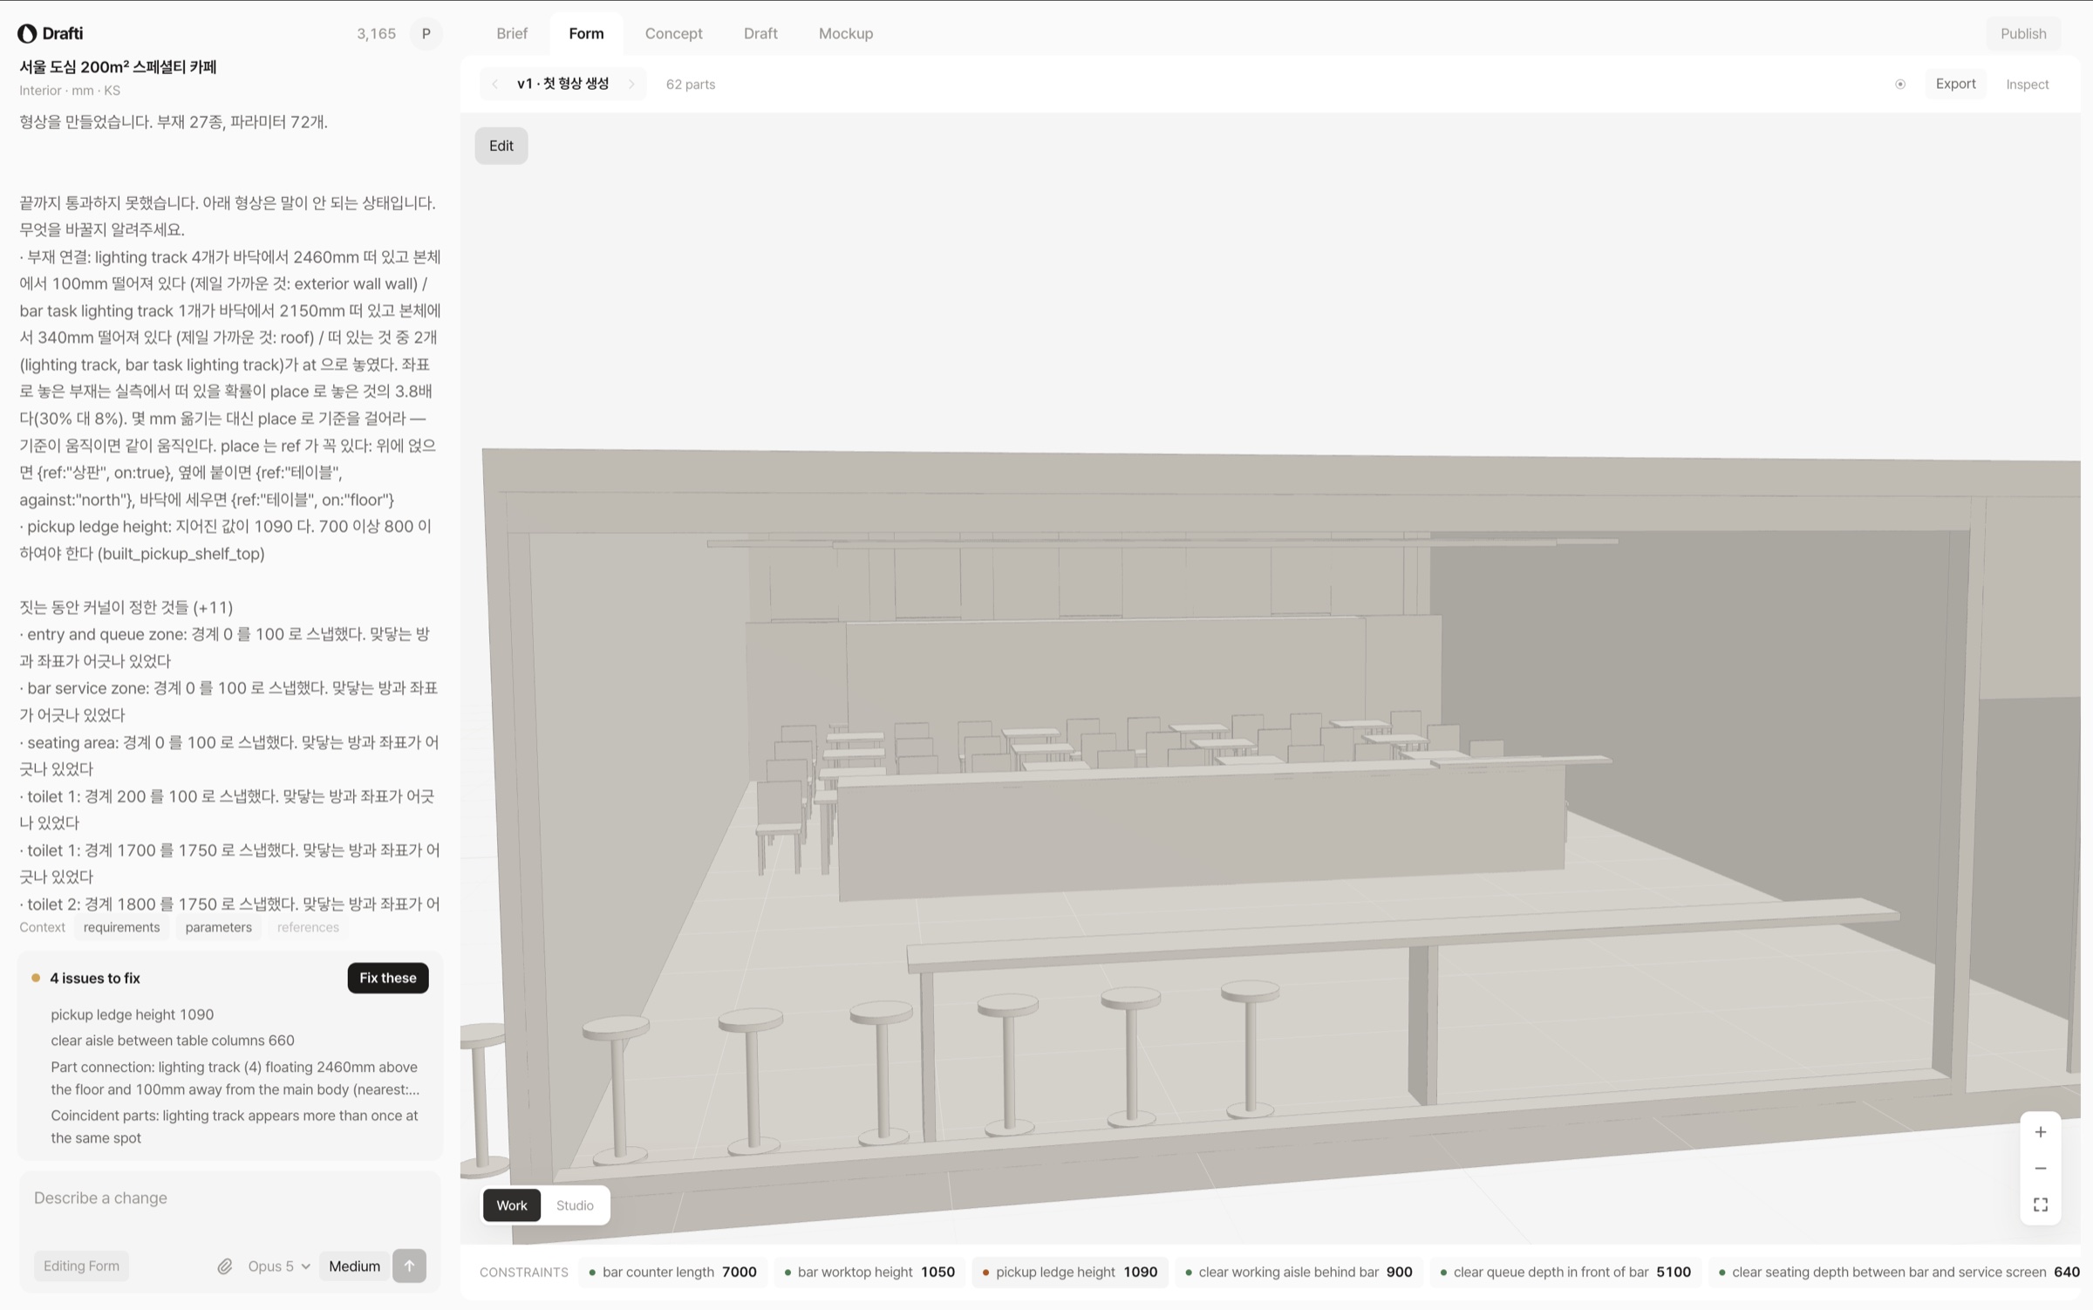
Task: Open the Opus 5 model dropdown
Action: (x=278, y=1266)
